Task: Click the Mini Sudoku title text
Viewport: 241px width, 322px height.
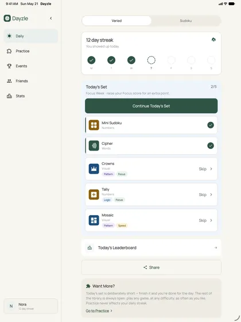Action: pos(112,123)
